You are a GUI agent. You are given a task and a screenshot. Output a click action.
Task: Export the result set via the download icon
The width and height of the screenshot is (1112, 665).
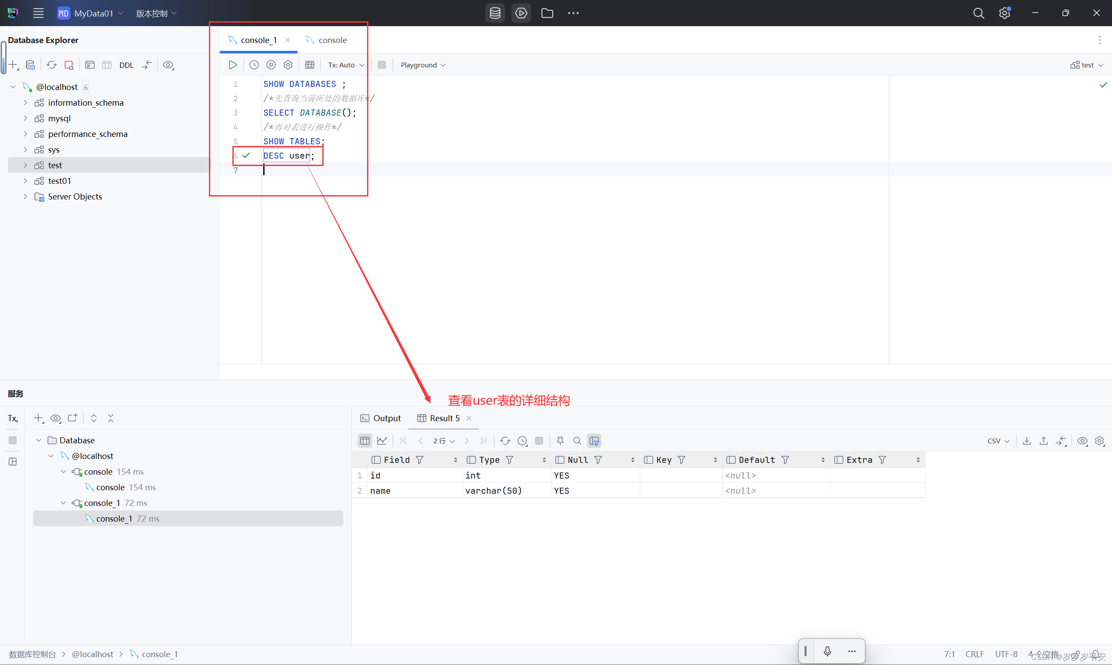click(1026, 441)
